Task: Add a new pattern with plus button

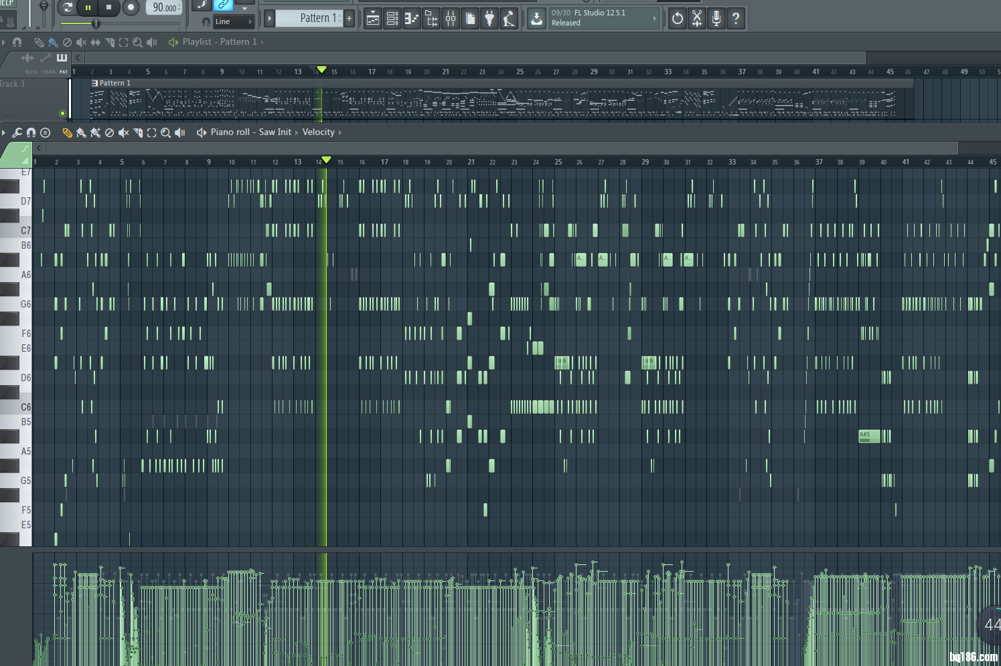Action: pyautogui.click(x=349, y=18)
